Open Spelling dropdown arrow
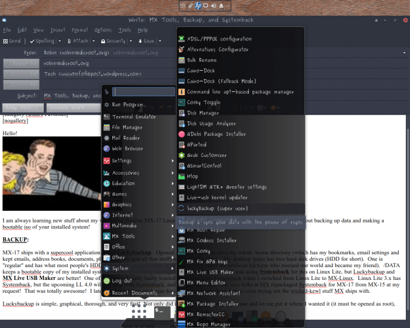This screenshot has width=410, height=328. click(60, 41)
